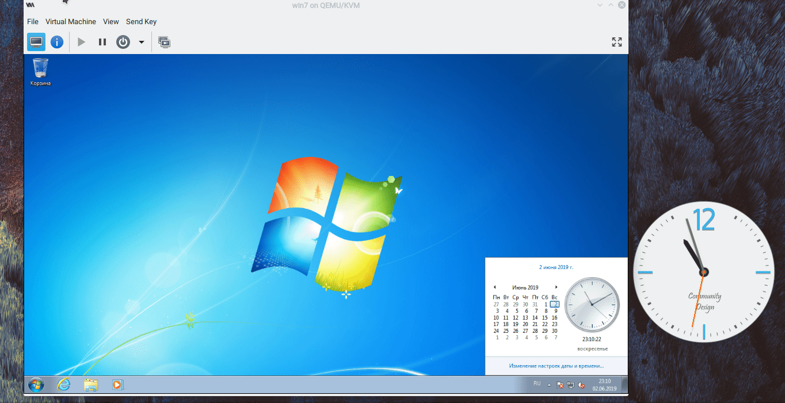Go to the next month in the calendar
Image resolution: width=785 pixels, height=403 pixels.
click(556, 287)
